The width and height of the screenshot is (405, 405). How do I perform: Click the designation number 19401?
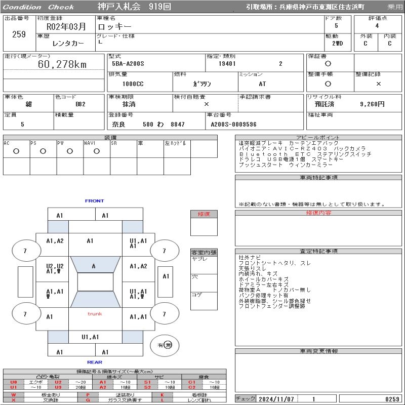[227, 64]
